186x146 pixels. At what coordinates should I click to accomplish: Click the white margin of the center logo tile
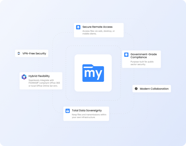[x=78, y=87]
